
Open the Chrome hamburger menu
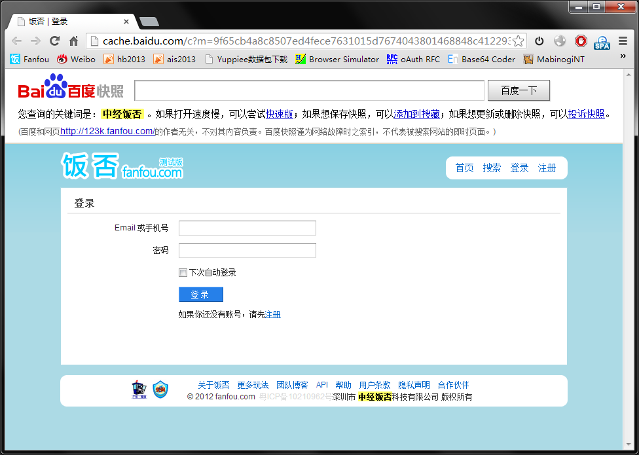pyautogui.click(x=623, y=41)
